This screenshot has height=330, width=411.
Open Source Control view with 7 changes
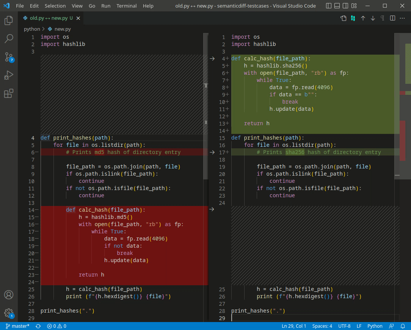(x=9, y=57)
